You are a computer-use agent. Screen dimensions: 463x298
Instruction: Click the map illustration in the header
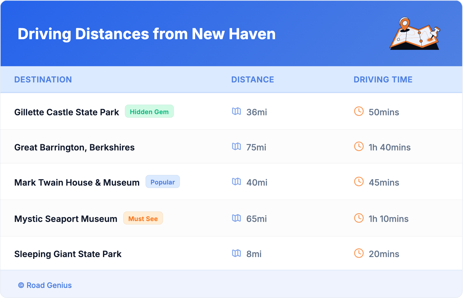pyautogui.click(x=415, y=34)
